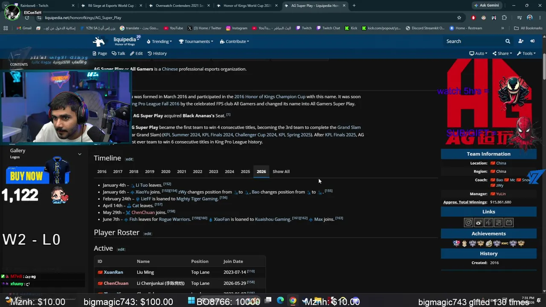Viewport: 546px width, 307px height.
Task: Open the Grand Slam link
Action: coord(349,127)
